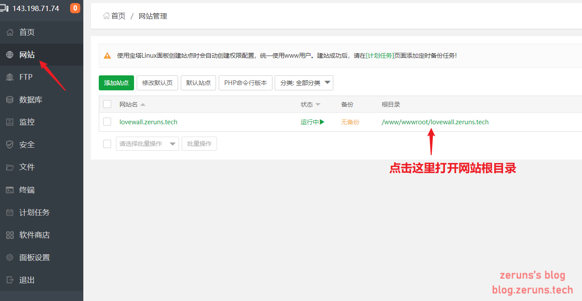Viewport: 582px width, 301px height.
Task: Click 网站管理 breadcrumb text
Action: (x=153, y=16)
